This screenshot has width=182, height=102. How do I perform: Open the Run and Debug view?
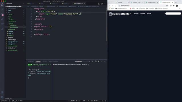coord(2,19)
